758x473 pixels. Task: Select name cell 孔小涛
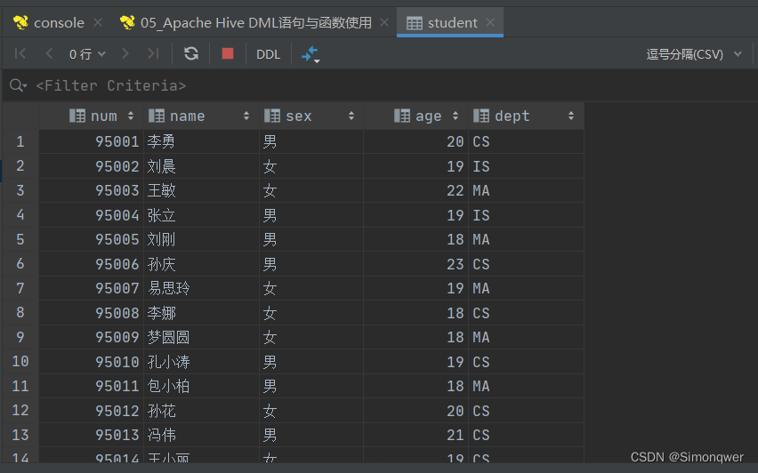click(202, 361)
